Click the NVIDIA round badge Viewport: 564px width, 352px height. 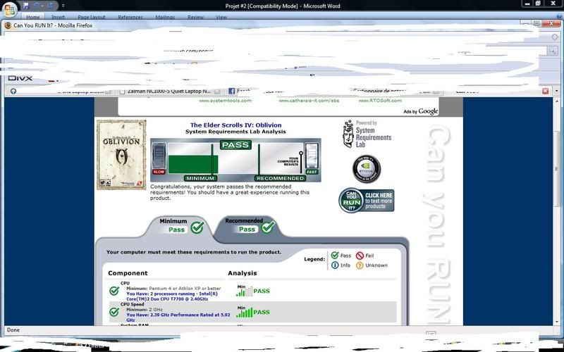(x=367, y=168)
